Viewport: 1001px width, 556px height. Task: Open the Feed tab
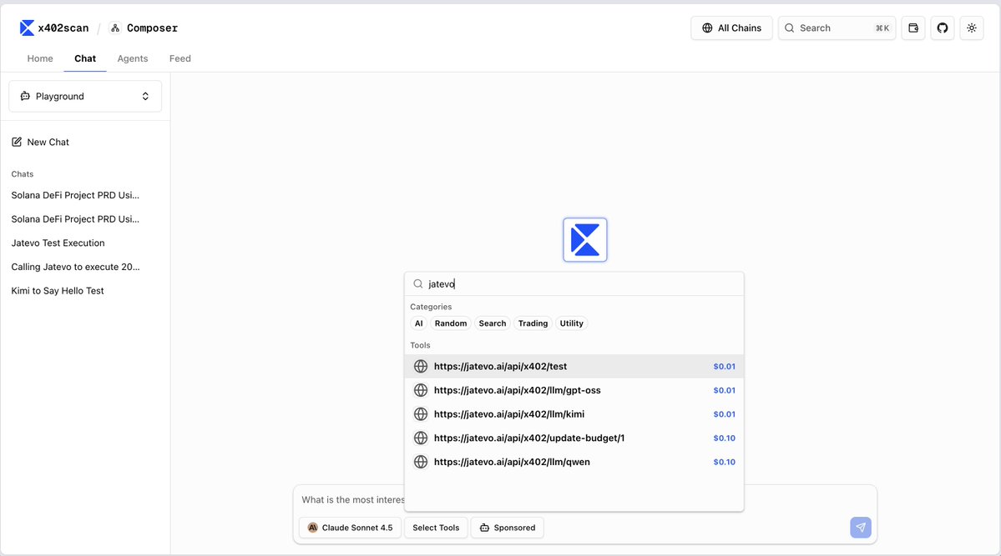click(x=180, y=58)
